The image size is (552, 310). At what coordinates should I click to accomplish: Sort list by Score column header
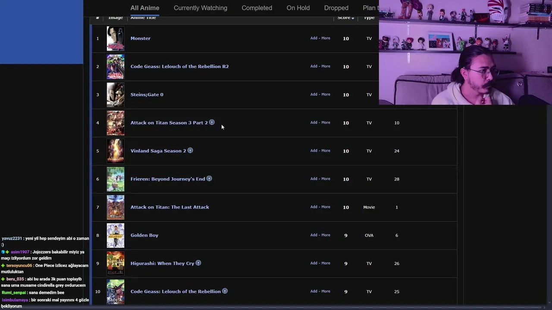tap(345, 18)
